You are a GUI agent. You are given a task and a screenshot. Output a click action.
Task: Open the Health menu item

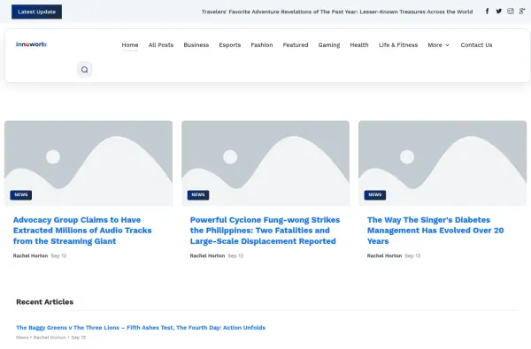[359, 45]
